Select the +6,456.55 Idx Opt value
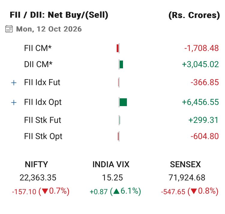Screen dimensions: 225x214 coord(200,102)
